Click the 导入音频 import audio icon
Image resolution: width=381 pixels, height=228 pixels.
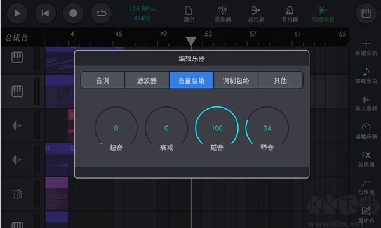pos(366,103)
